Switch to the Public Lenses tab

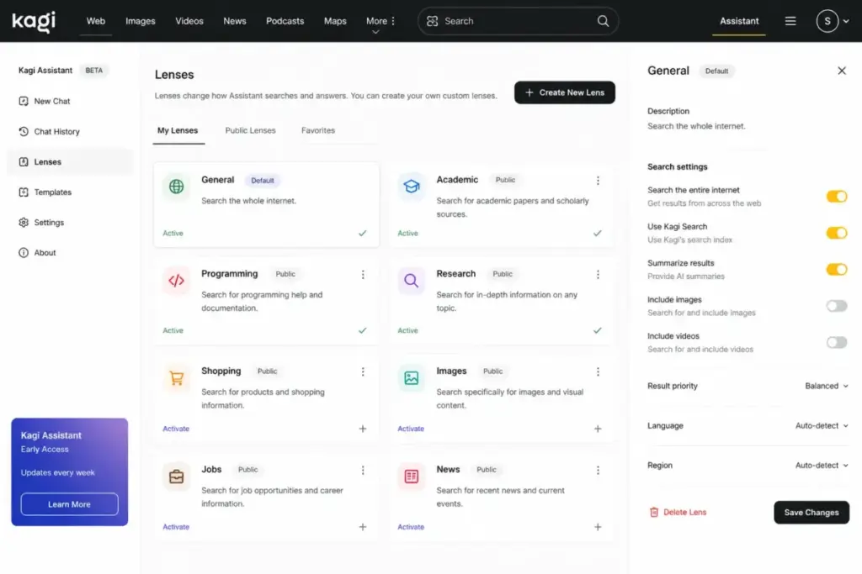click(250, 130)
